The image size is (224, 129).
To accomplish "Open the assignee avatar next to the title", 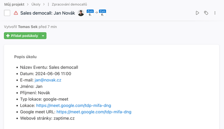I will 81,13.
